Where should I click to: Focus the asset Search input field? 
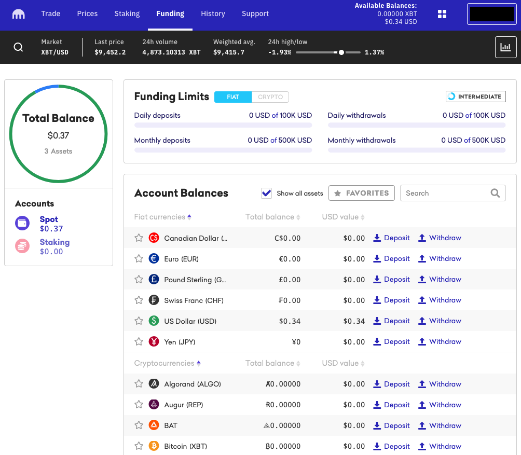coord(453,193)
